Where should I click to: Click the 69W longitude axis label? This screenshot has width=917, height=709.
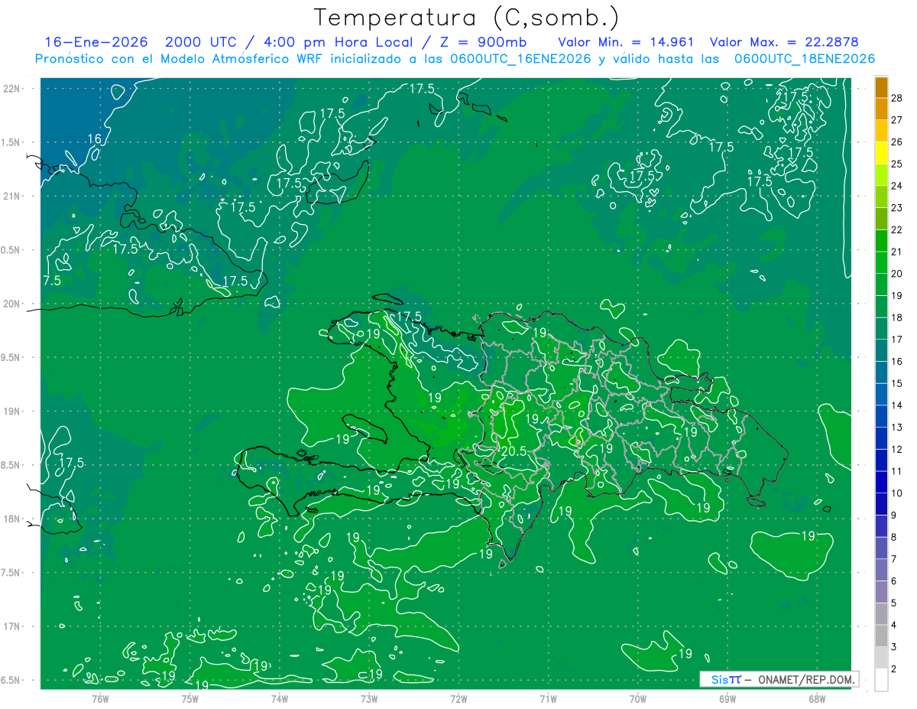click(x=727, y=699)
